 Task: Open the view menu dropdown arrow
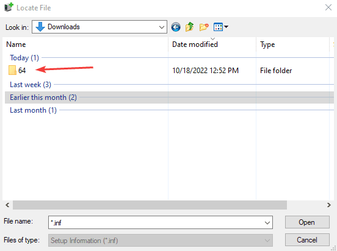click(226, 27)
